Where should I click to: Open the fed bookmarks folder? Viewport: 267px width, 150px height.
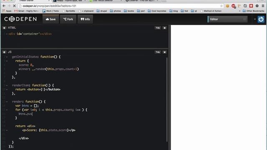click(184, 11)
